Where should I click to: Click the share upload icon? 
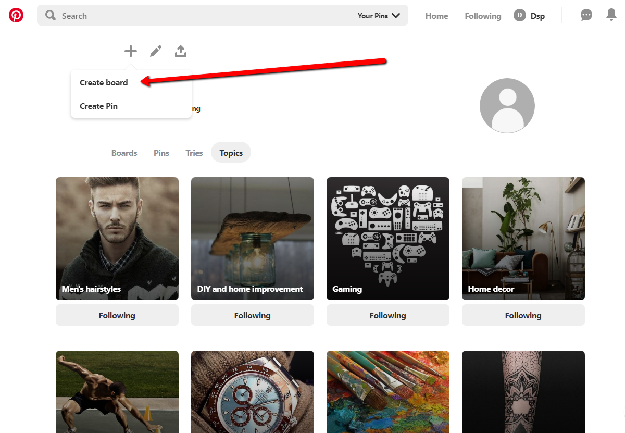click(181, 51)
